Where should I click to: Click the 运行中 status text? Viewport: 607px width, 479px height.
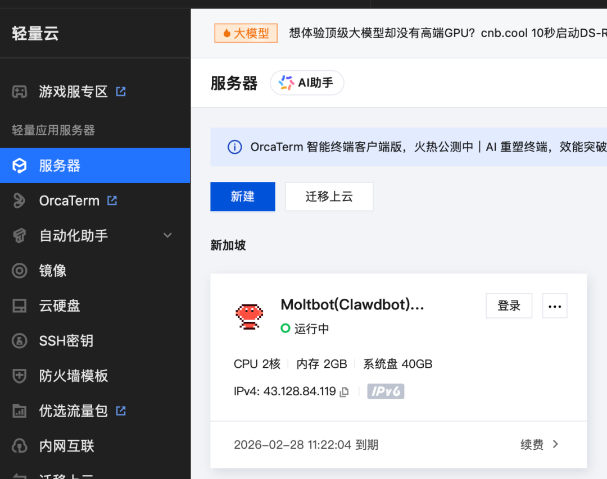(311, 329)
